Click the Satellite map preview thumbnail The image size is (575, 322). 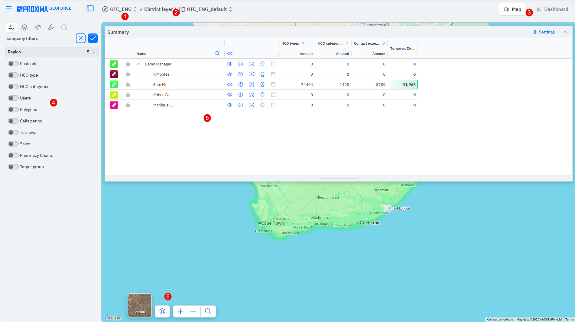click(139, 305)
